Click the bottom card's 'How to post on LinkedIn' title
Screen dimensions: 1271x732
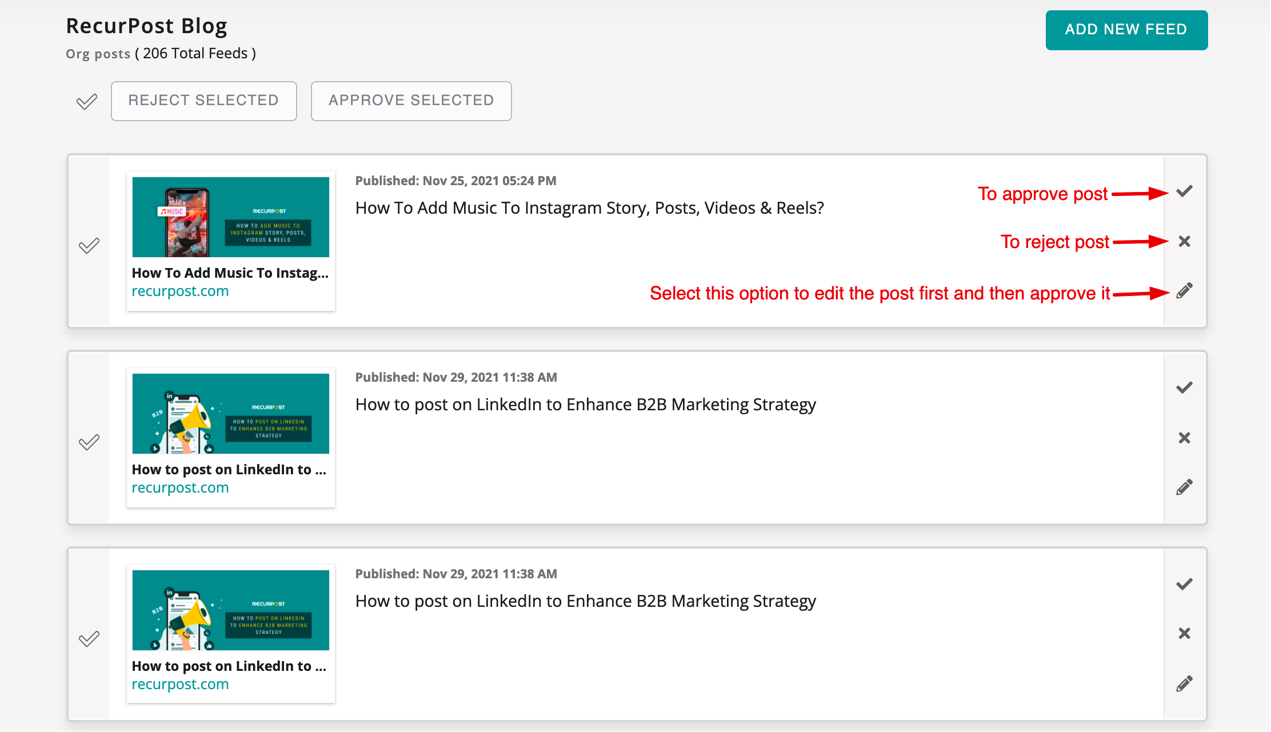click(x=586, y=601)
